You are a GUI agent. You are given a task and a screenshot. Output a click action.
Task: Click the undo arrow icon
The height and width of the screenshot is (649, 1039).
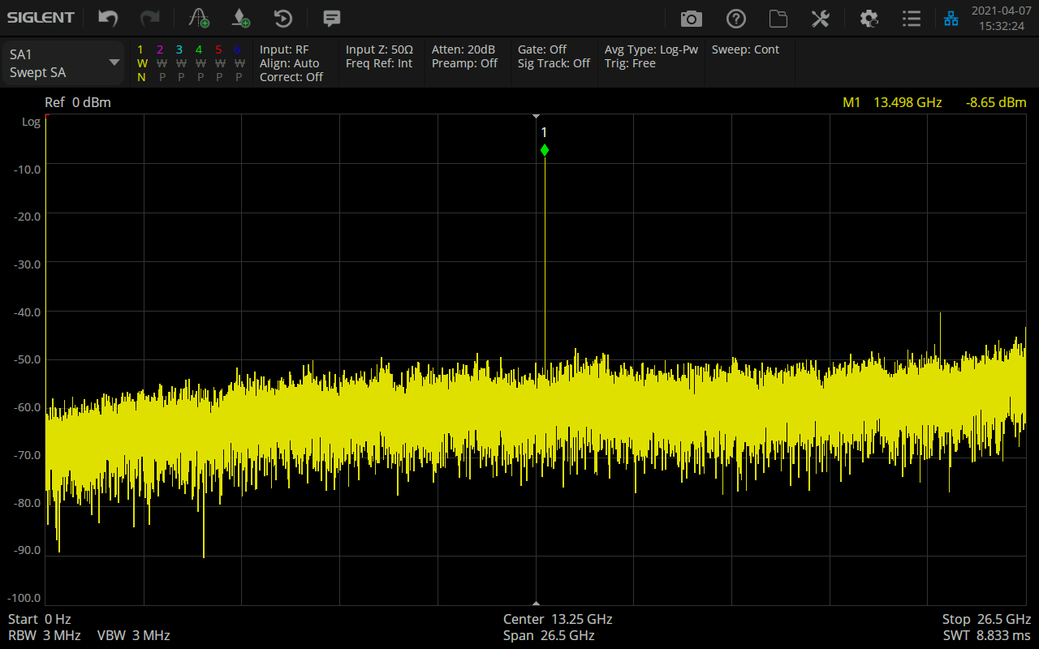tap(108, 18)
